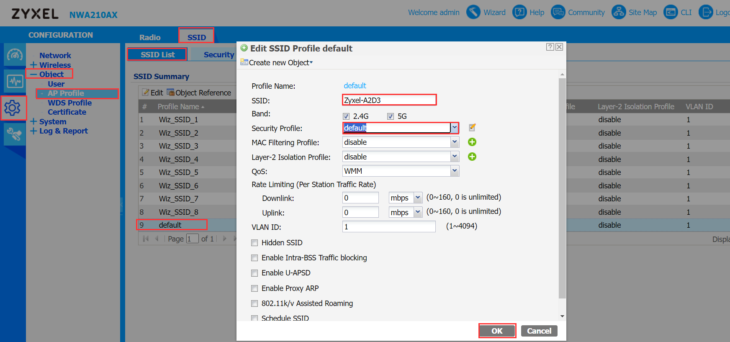Click the Wizard icon in header

tap(473, 12)
